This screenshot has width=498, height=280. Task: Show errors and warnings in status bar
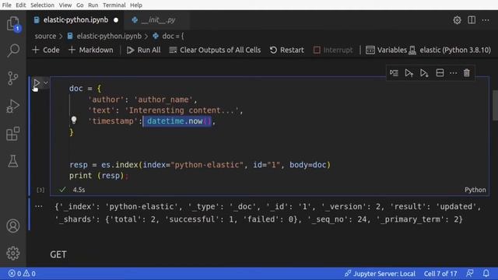pyautogui.click(x=22, y=273)
